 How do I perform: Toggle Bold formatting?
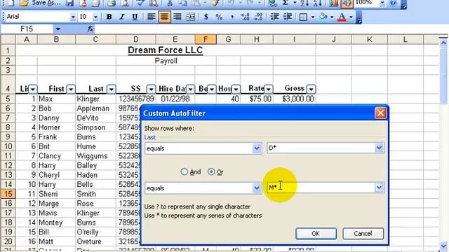tap(109, 17)
